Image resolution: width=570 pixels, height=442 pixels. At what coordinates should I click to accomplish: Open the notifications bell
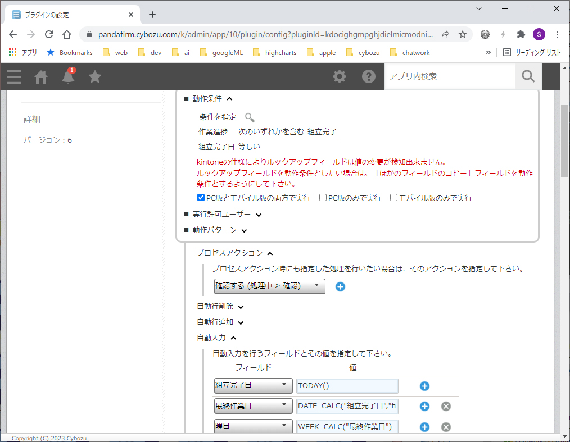[x=68, y=76]
